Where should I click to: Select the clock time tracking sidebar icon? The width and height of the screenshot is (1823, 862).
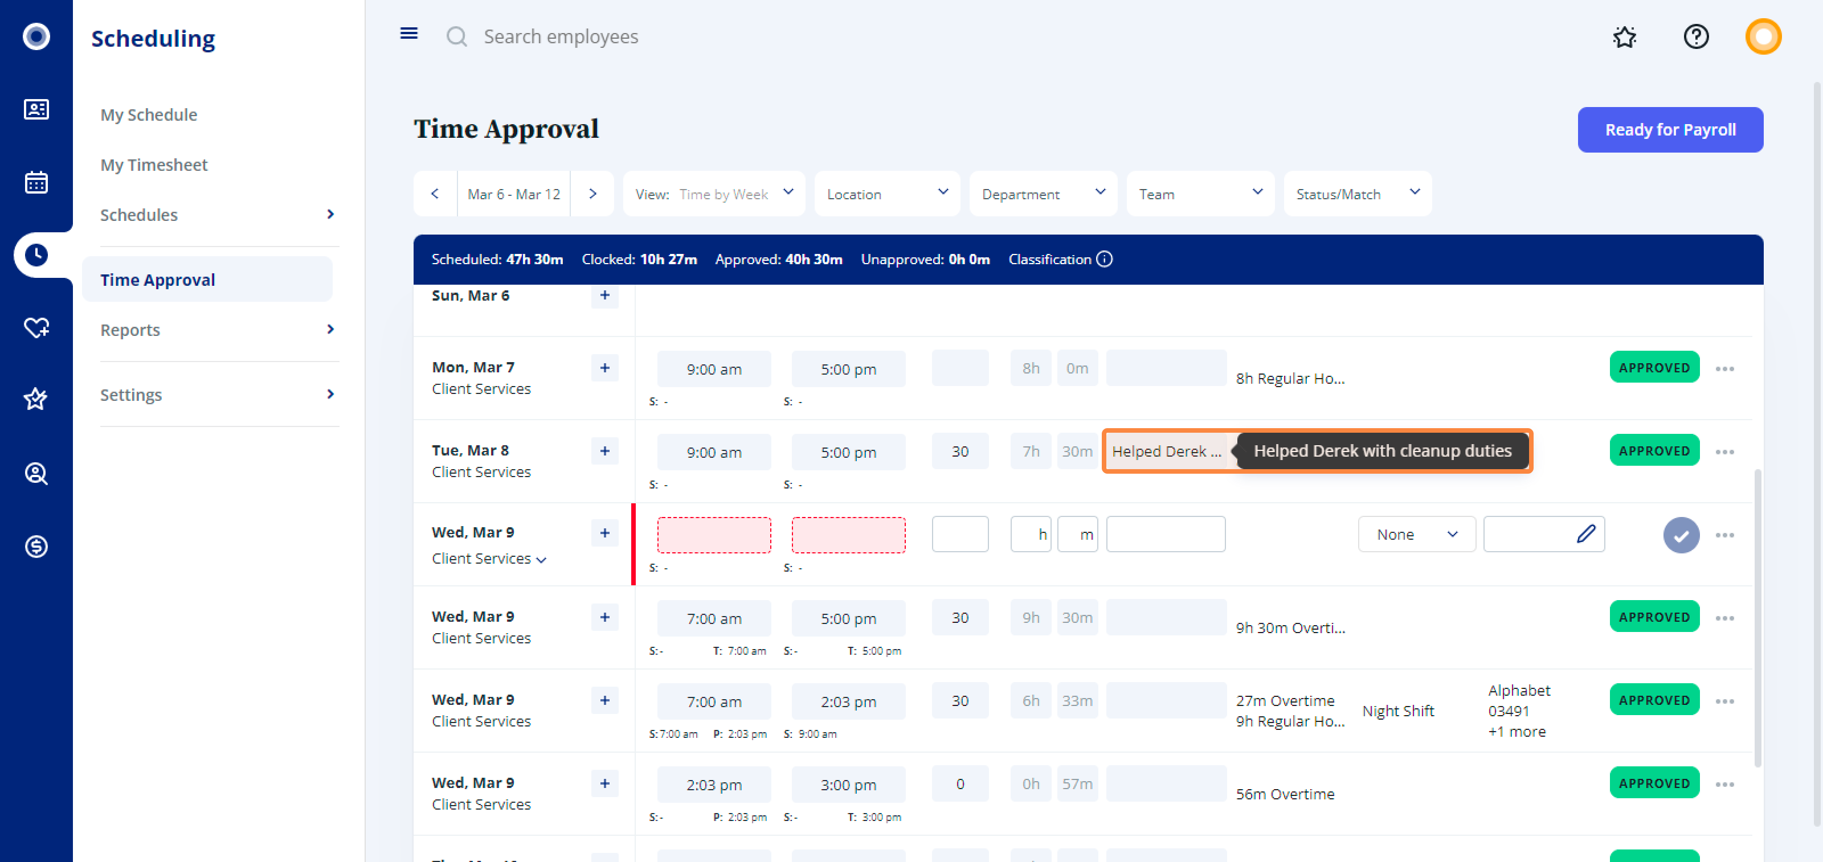tap(36, 255)
